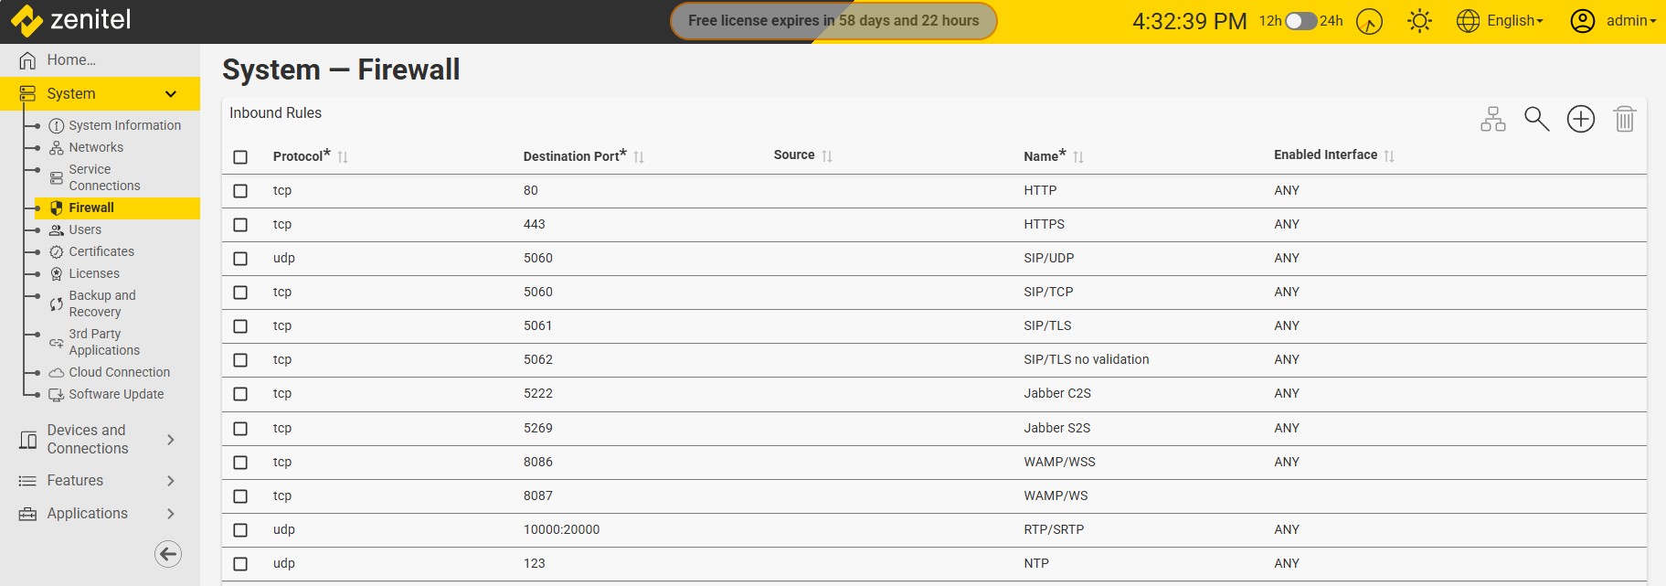Image resolution: width=1666 pixels, height=586 pixels.
Task: Click the sun brightness theme icon
Action: point(1419,21)
